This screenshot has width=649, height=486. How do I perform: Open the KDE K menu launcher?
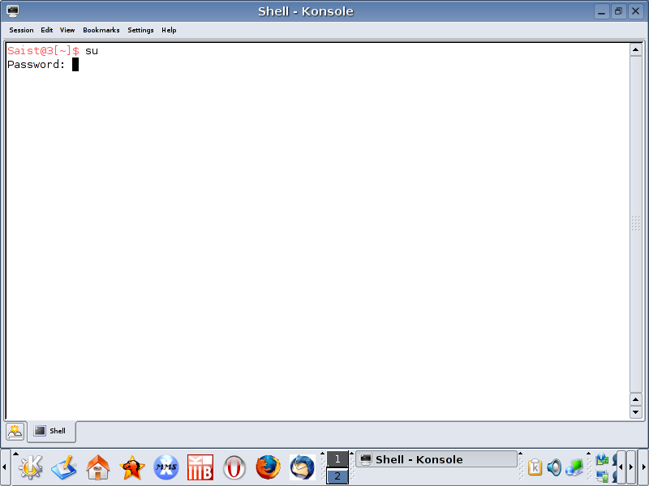pyautogui.click(x=30, y=467)
